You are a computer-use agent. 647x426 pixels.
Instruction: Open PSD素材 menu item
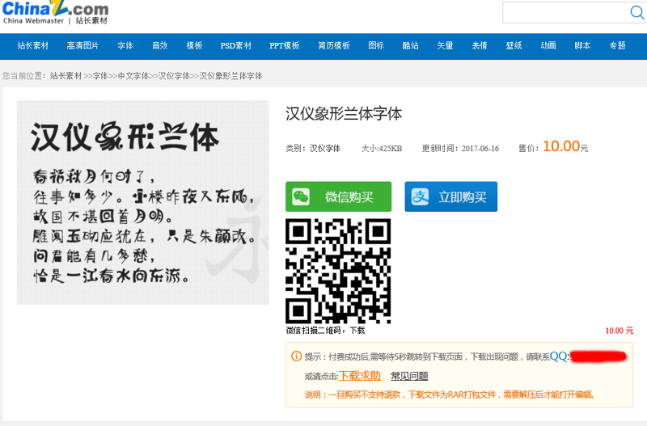[x=235, y=46]
